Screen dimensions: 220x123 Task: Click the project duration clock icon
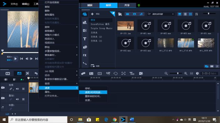197,74
